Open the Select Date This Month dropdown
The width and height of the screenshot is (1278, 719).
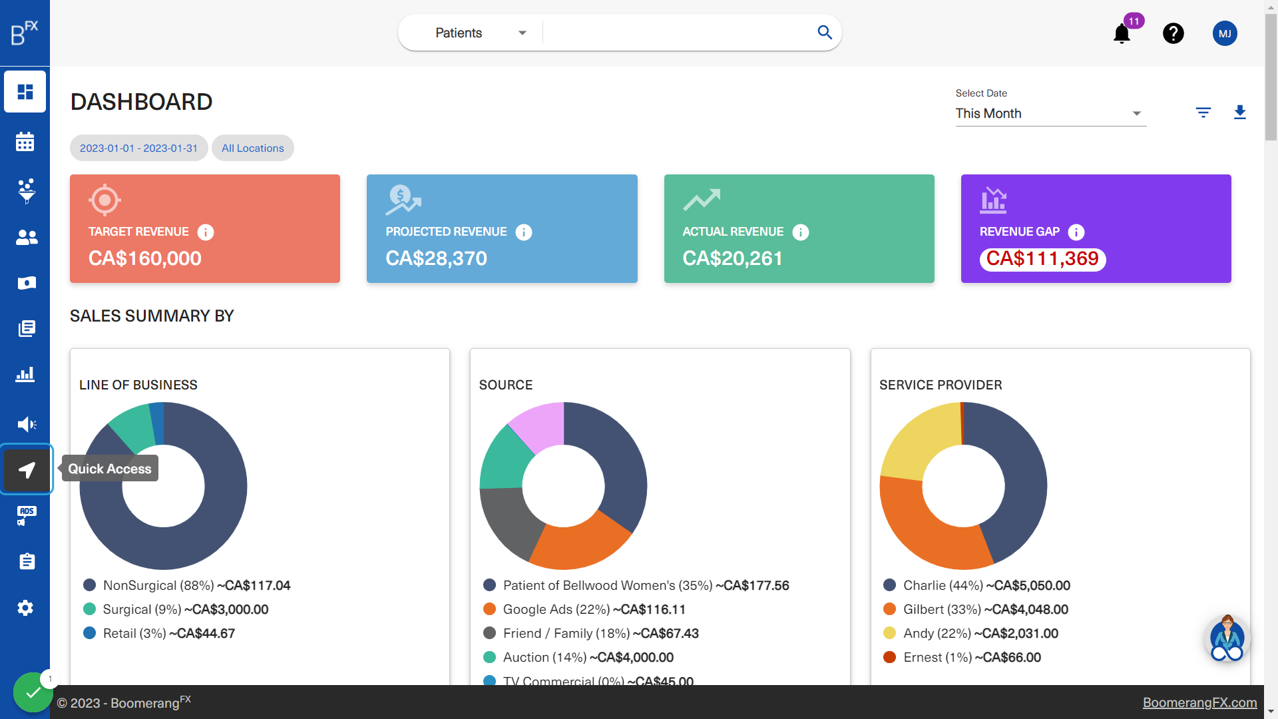coord(1050,114)
